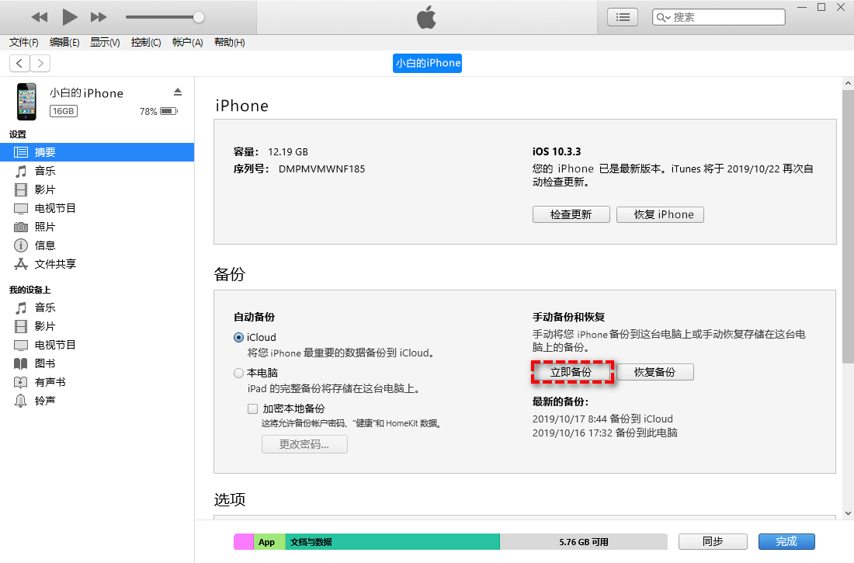Image resolution: width=854 pixels, height=563 pixels.
Task: Click the 立即备份 button
Action: [x=571, y=372]
